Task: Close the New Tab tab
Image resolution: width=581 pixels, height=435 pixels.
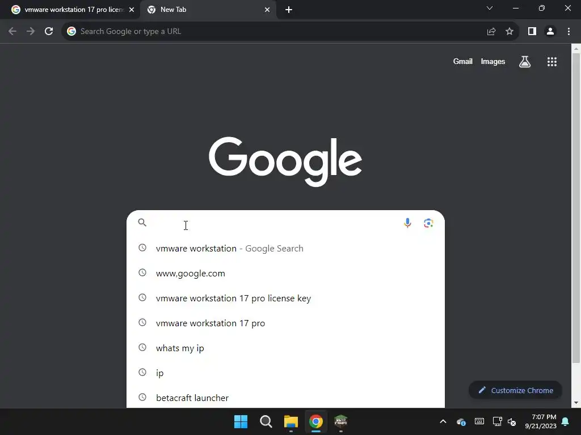Action: pos(267,10)
